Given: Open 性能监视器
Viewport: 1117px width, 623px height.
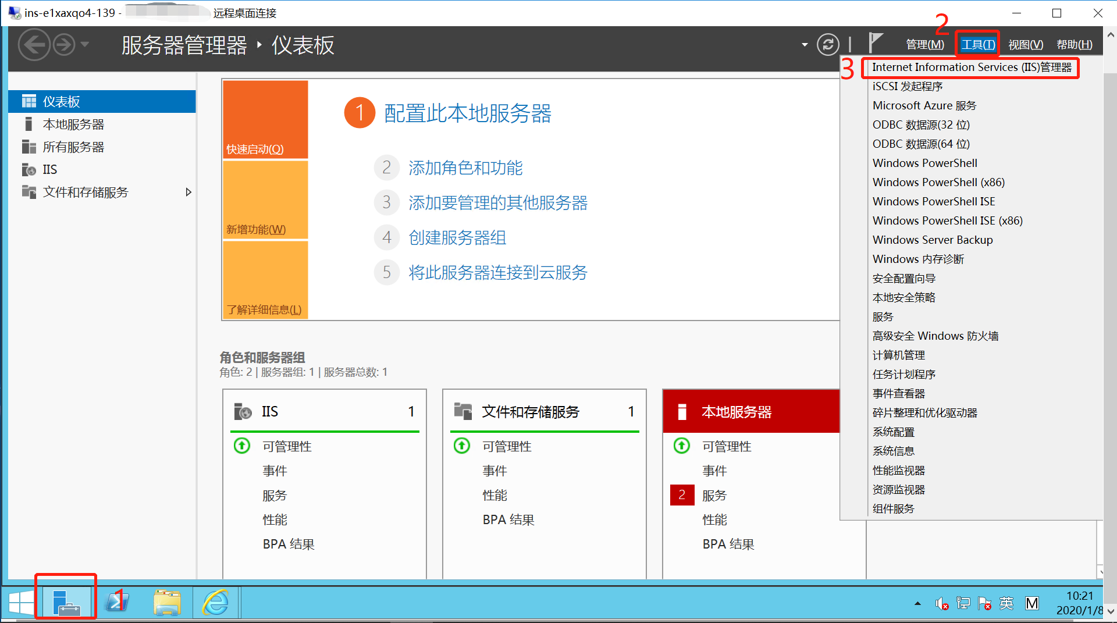Looking at the screenshot, I should tap(899, 471).
